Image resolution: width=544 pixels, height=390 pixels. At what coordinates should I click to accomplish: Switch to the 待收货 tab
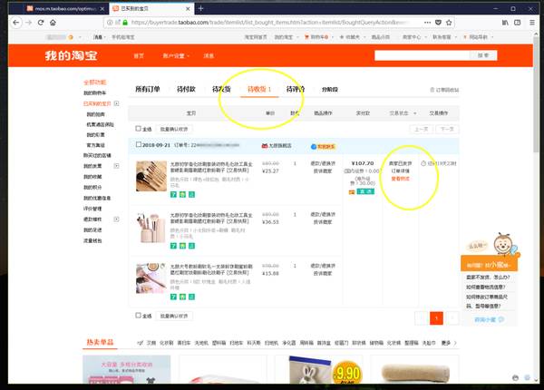259,90
